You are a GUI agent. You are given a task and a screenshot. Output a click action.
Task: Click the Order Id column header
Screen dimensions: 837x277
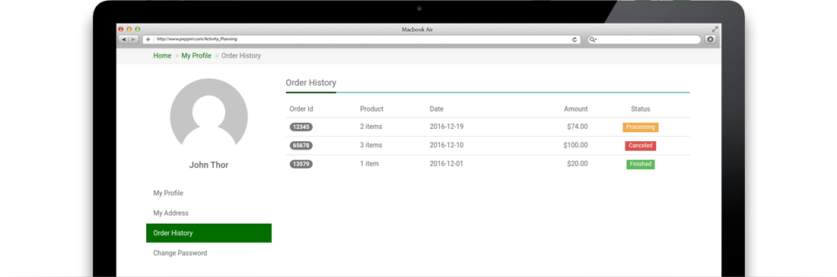(x=301, y=109)
